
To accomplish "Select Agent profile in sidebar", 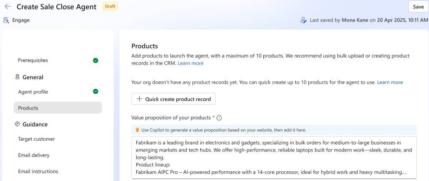I will [33, 92].
